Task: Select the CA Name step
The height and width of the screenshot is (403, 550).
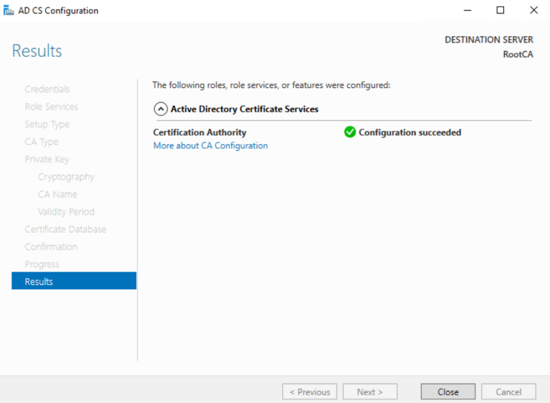Action: 57,194
